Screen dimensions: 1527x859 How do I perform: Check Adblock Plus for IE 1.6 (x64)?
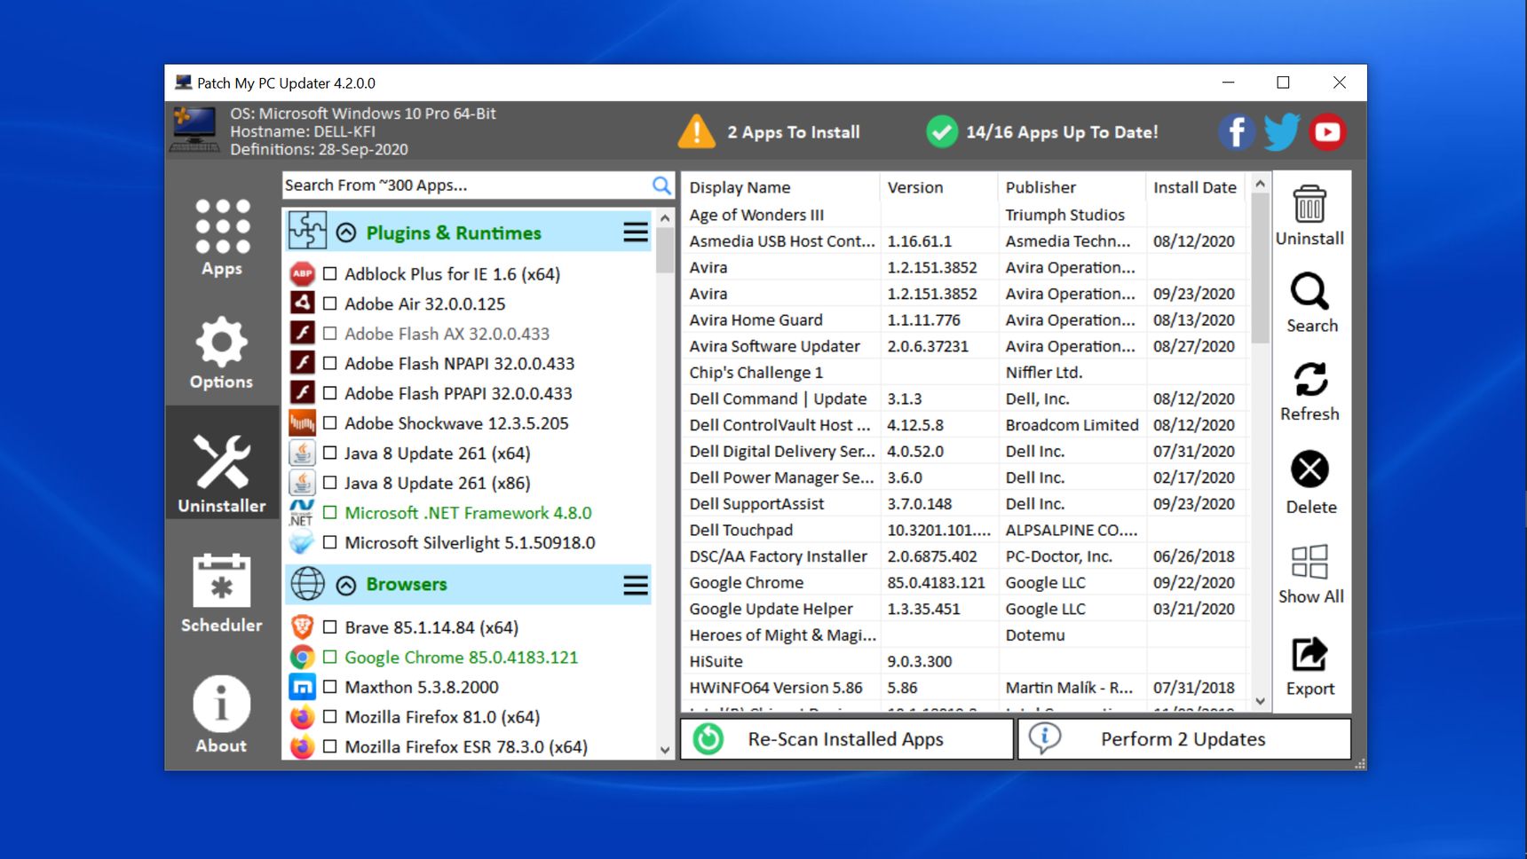pyautogui.click(x=329, y=274)
